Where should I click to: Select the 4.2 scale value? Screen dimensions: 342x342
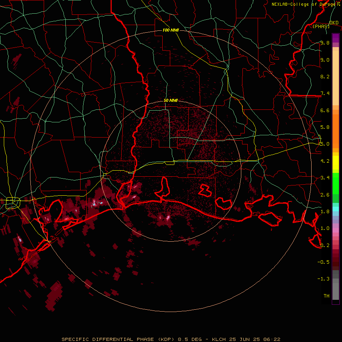click(x=325, y=161)
